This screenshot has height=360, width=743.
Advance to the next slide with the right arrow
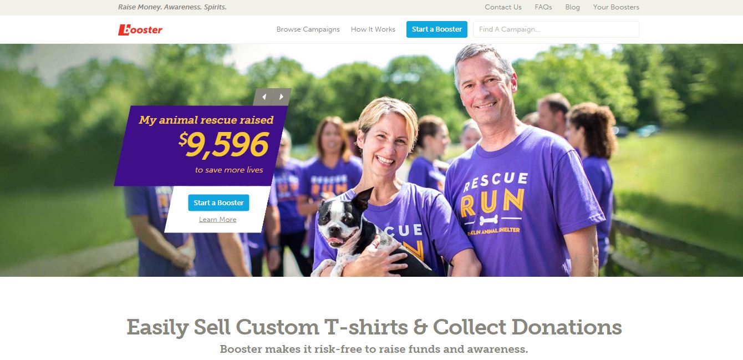[281, 97]
